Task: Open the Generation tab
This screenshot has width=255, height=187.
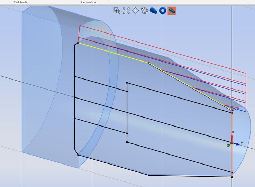Action: [89, 2]
